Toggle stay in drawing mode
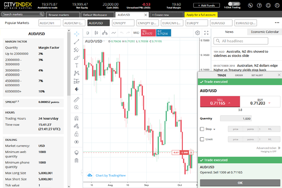 [x=77, y=126]
